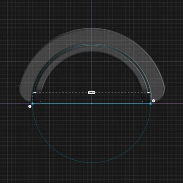Click the dimension value label on dashed line
This screenshot has height=183, width=183.
[x=91, y=92]
